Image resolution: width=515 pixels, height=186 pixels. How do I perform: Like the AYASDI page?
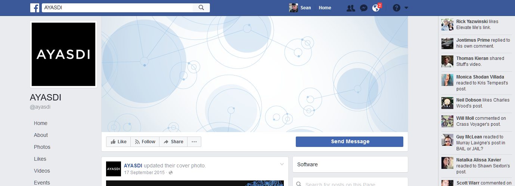(118, 142)
